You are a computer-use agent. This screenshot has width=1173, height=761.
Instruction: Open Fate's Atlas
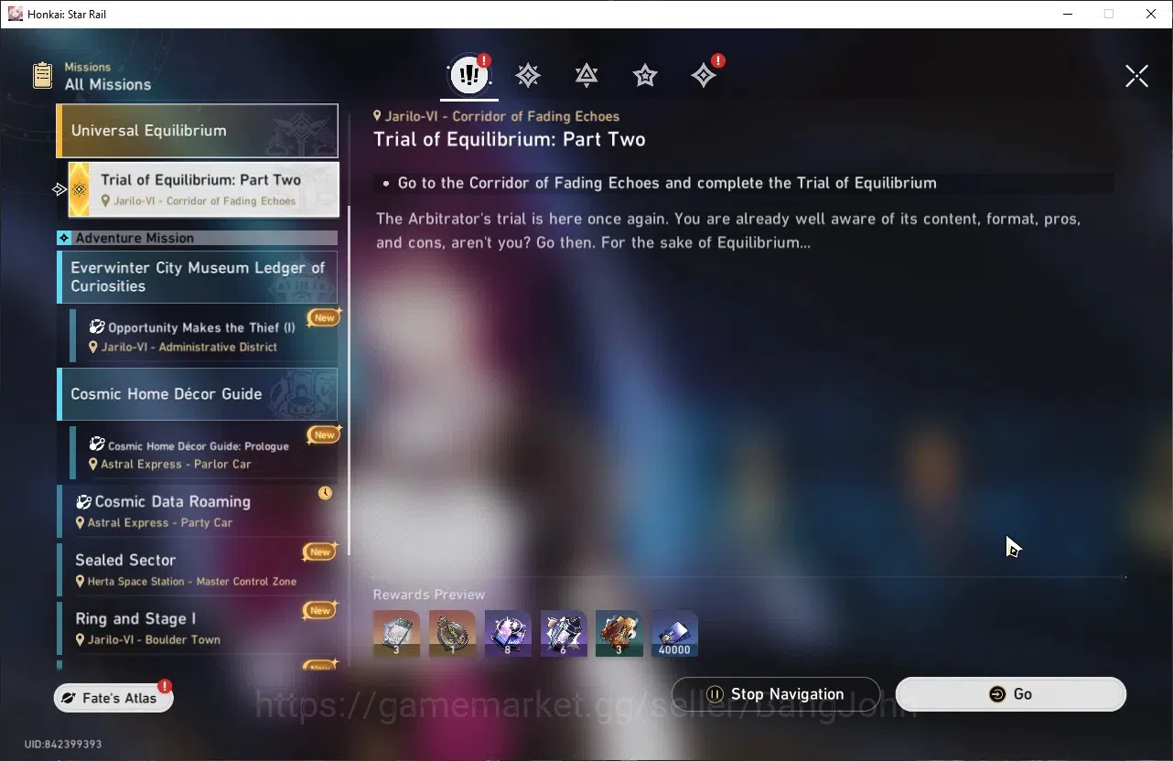(113, 698)
